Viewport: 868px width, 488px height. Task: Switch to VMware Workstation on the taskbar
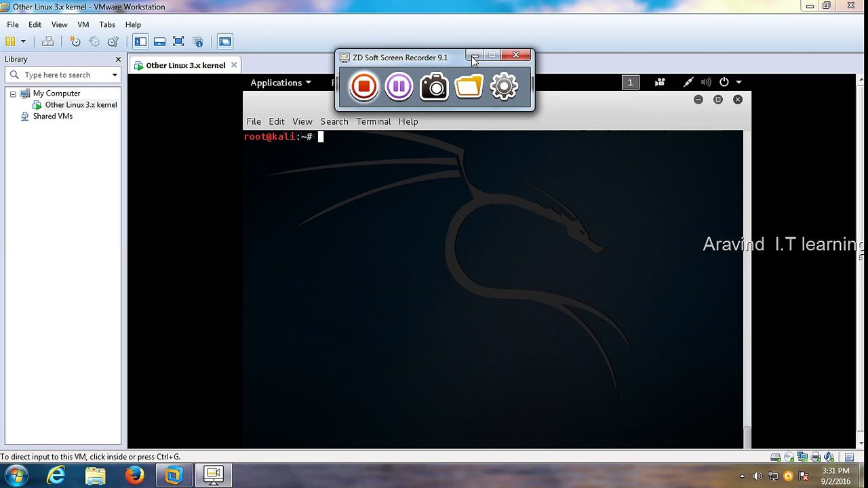coord(174,476)
